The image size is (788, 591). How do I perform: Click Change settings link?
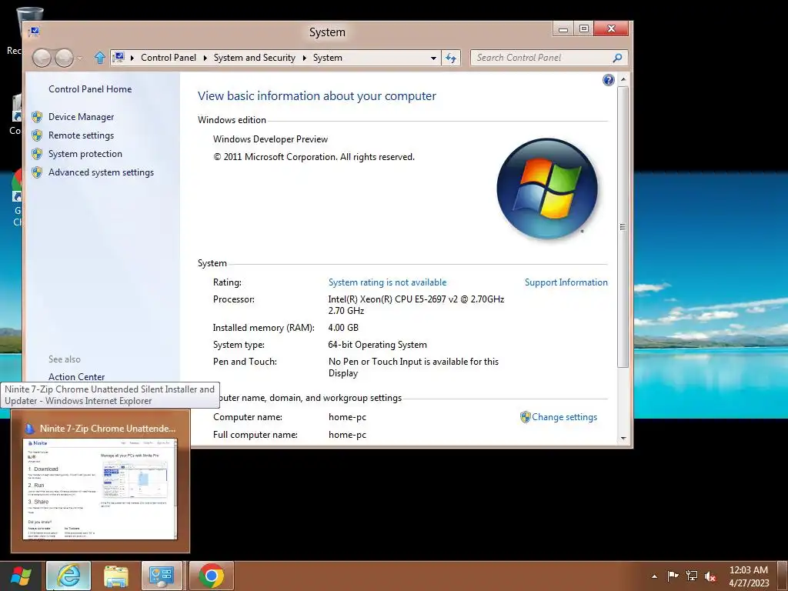coord(564,417)
